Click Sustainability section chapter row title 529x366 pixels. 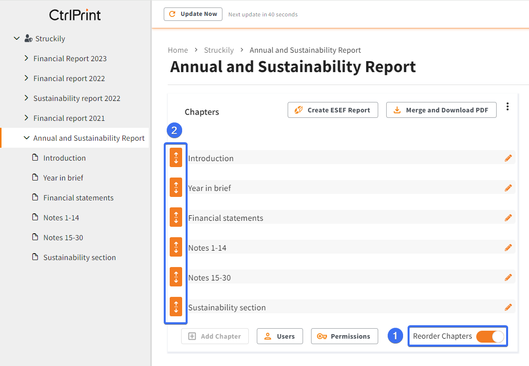click(227, 308)
